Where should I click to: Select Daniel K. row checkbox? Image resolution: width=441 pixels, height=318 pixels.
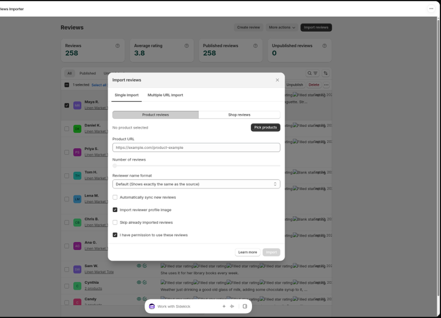[67, 129]
